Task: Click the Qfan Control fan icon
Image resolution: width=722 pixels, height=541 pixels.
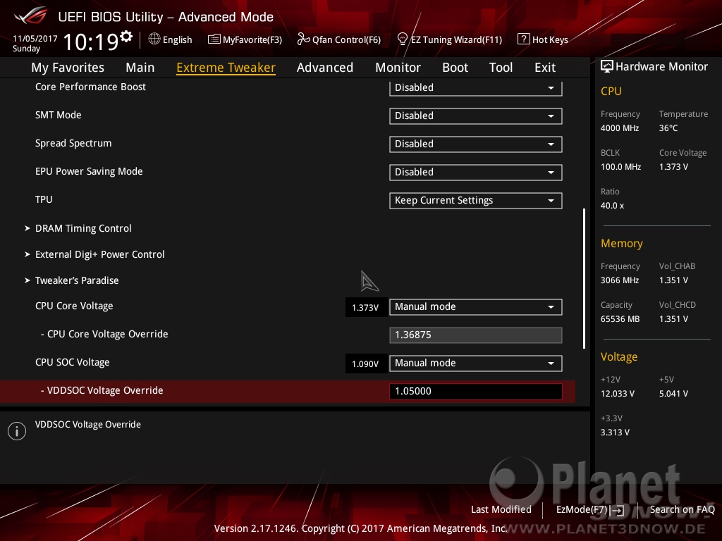Action: click(303, 39)
